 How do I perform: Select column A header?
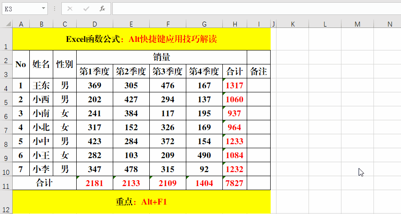21,24
